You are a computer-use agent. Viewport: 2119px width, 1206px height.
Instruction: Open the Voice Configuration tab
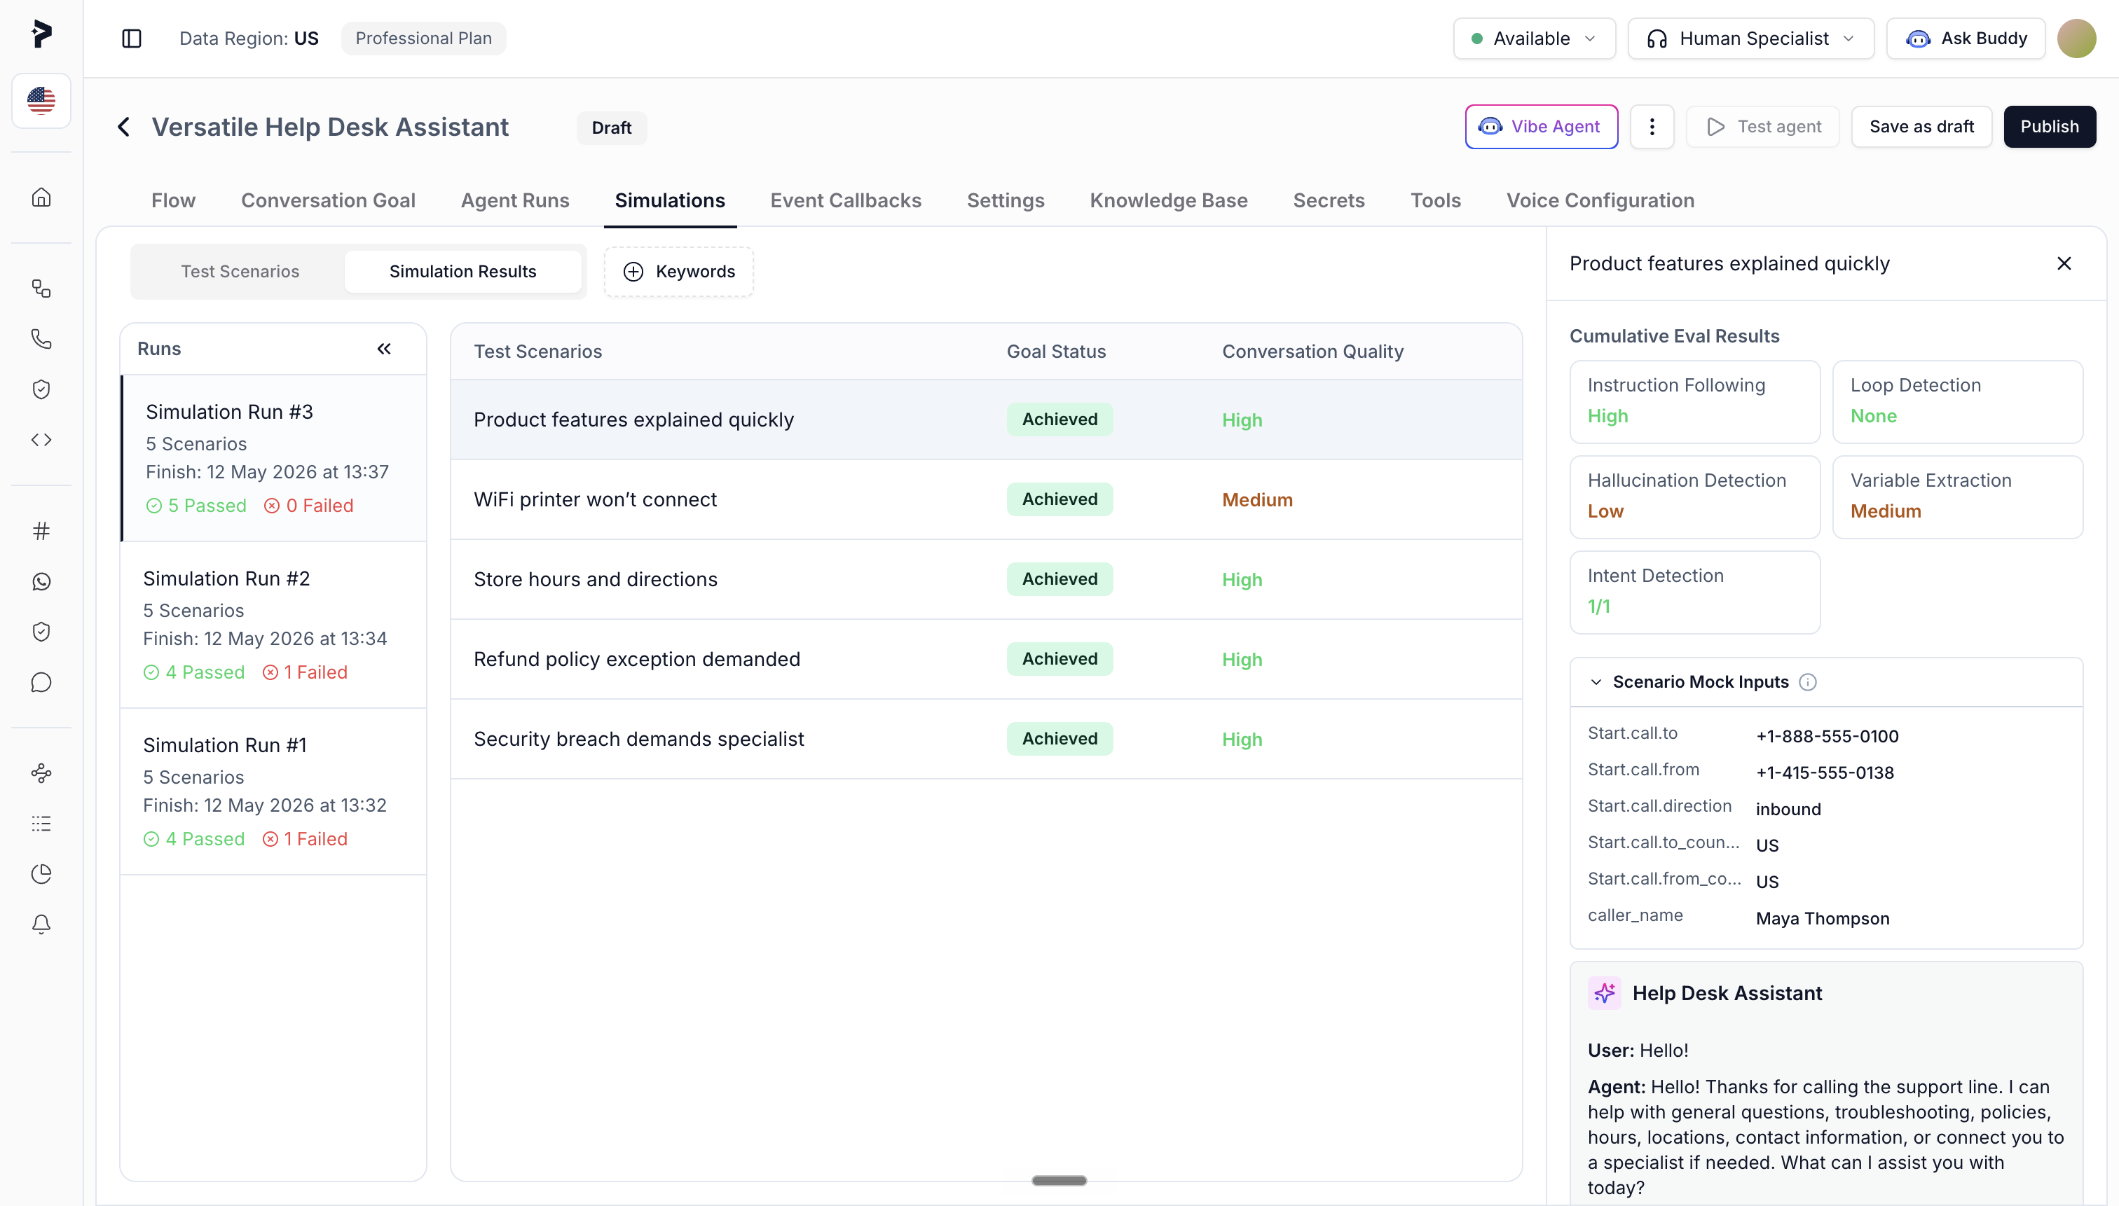pyautogui.click(x=1600, y=200)
